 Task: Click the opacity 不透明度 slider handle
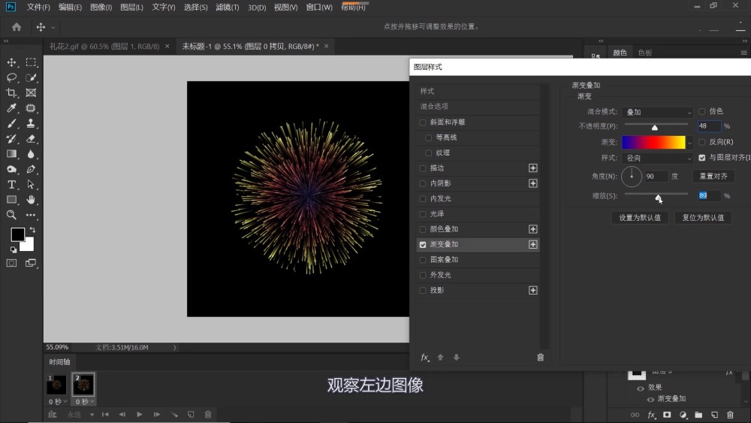(x=654, y=128)
